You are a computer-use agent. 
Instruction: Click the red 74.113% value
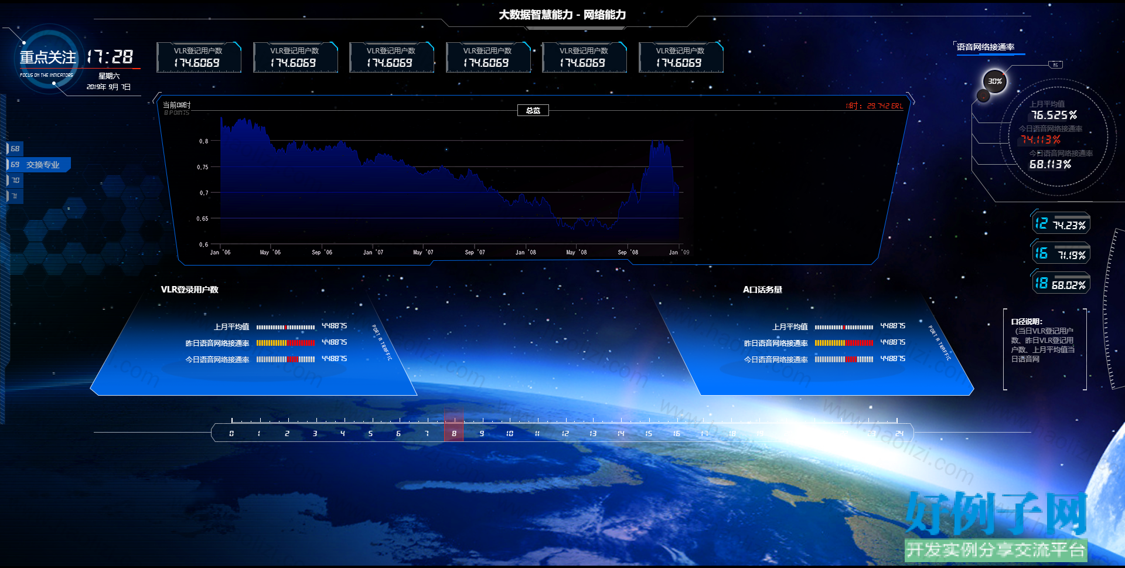tap(1041, 140)
